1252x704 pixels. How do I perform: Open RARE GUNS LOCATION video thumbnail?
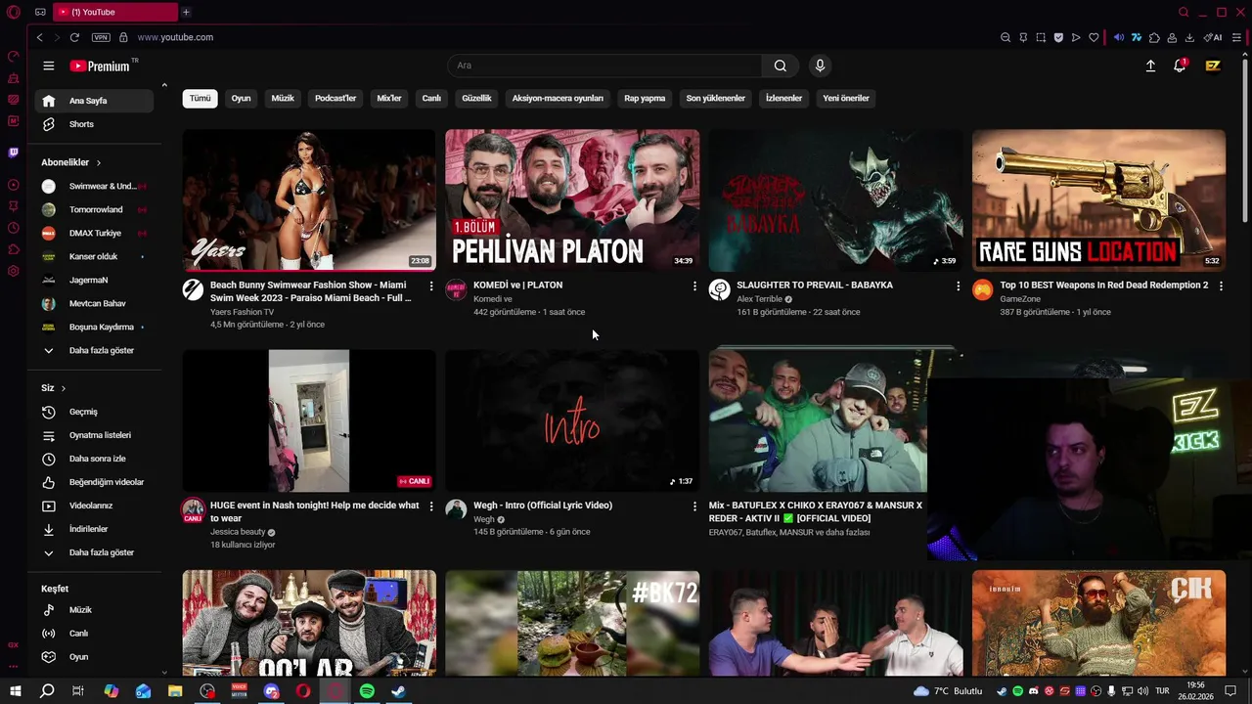pos(1098,199)
